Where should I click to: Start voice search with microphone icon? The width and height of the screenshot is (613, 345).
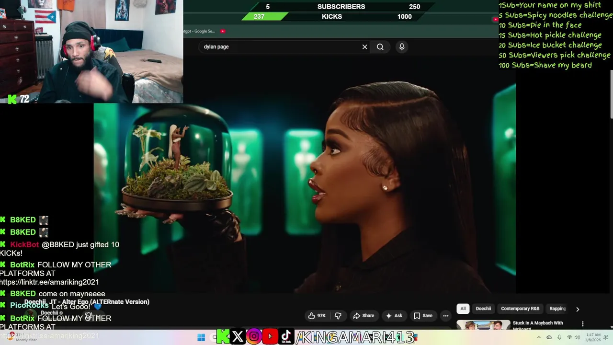[402, 46]
